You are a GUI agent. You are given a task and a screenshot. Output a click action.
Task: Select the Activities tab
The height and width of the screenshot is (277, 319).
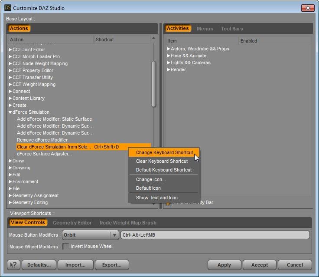pos(178,28)
